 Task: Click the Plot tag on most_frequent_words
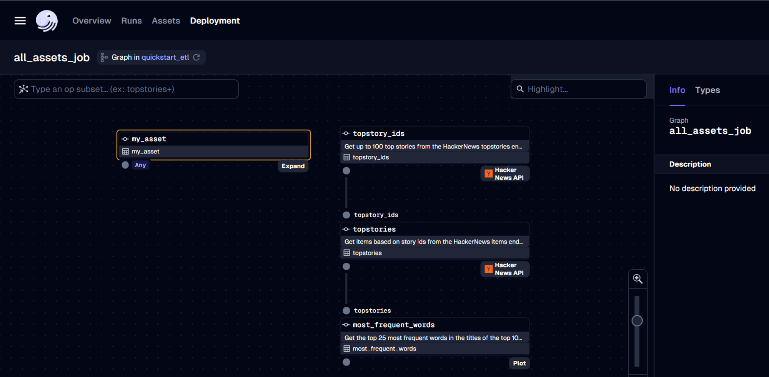pyautogui.click(x=519, y=363)
